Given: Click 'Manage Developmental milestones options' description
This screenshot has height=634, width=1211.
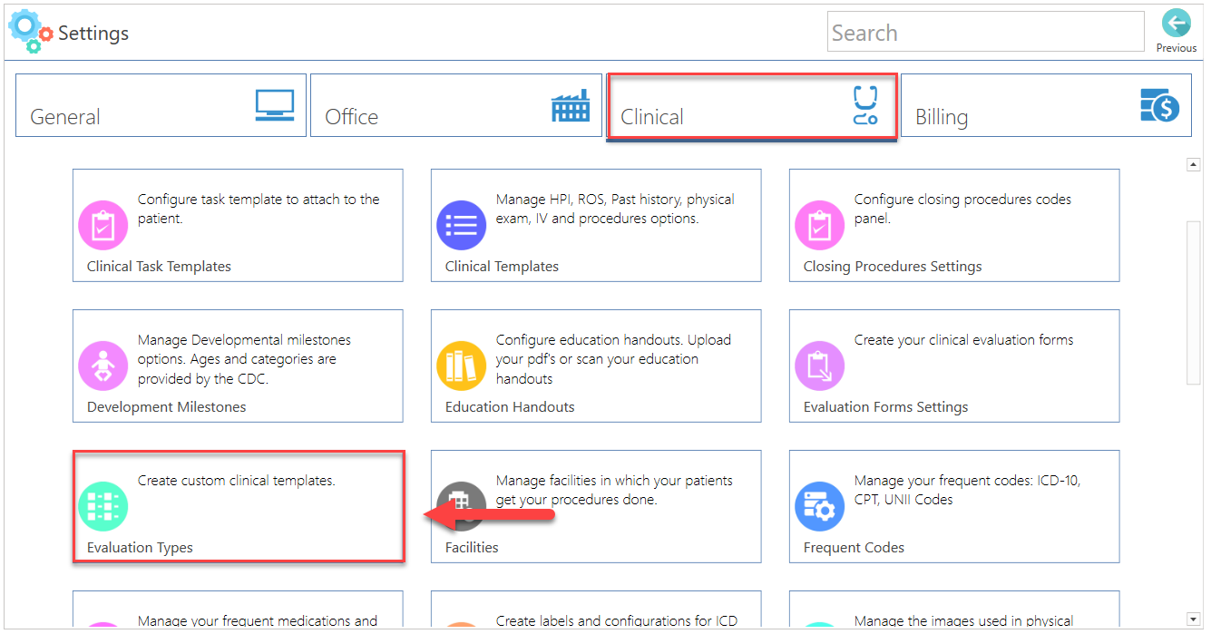Looking at the screenshot, I should point(244,359).
